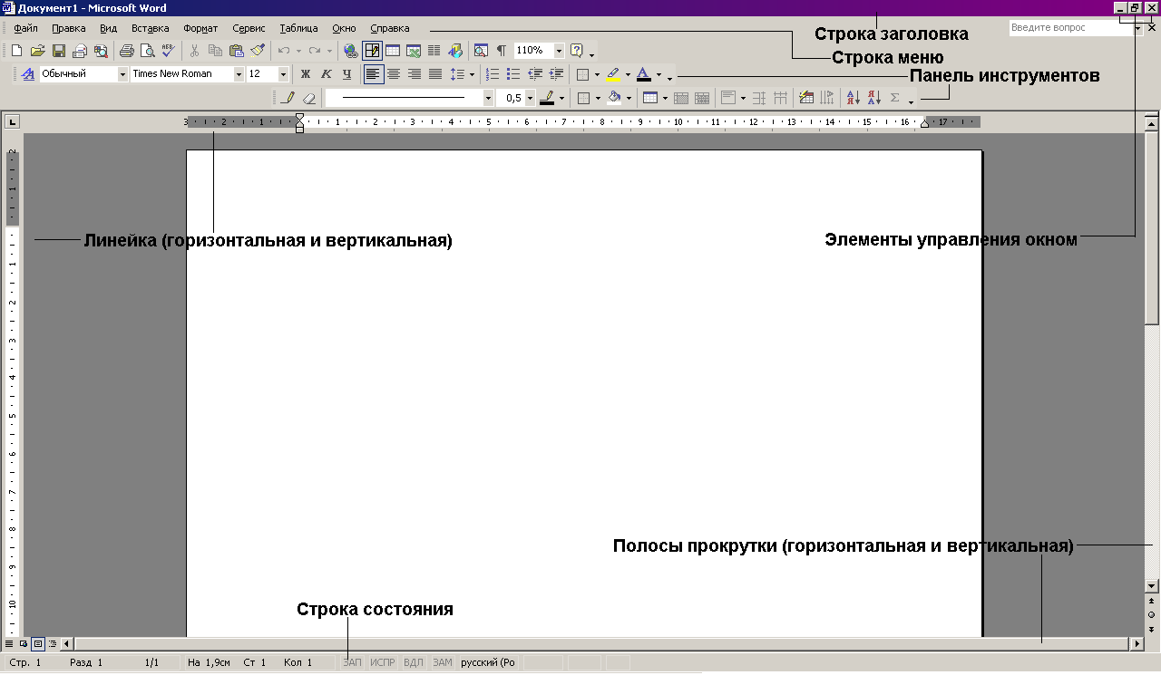
Task: Insert an Excel worksheet
Action: pyautogui.click(x=414, y=51)
